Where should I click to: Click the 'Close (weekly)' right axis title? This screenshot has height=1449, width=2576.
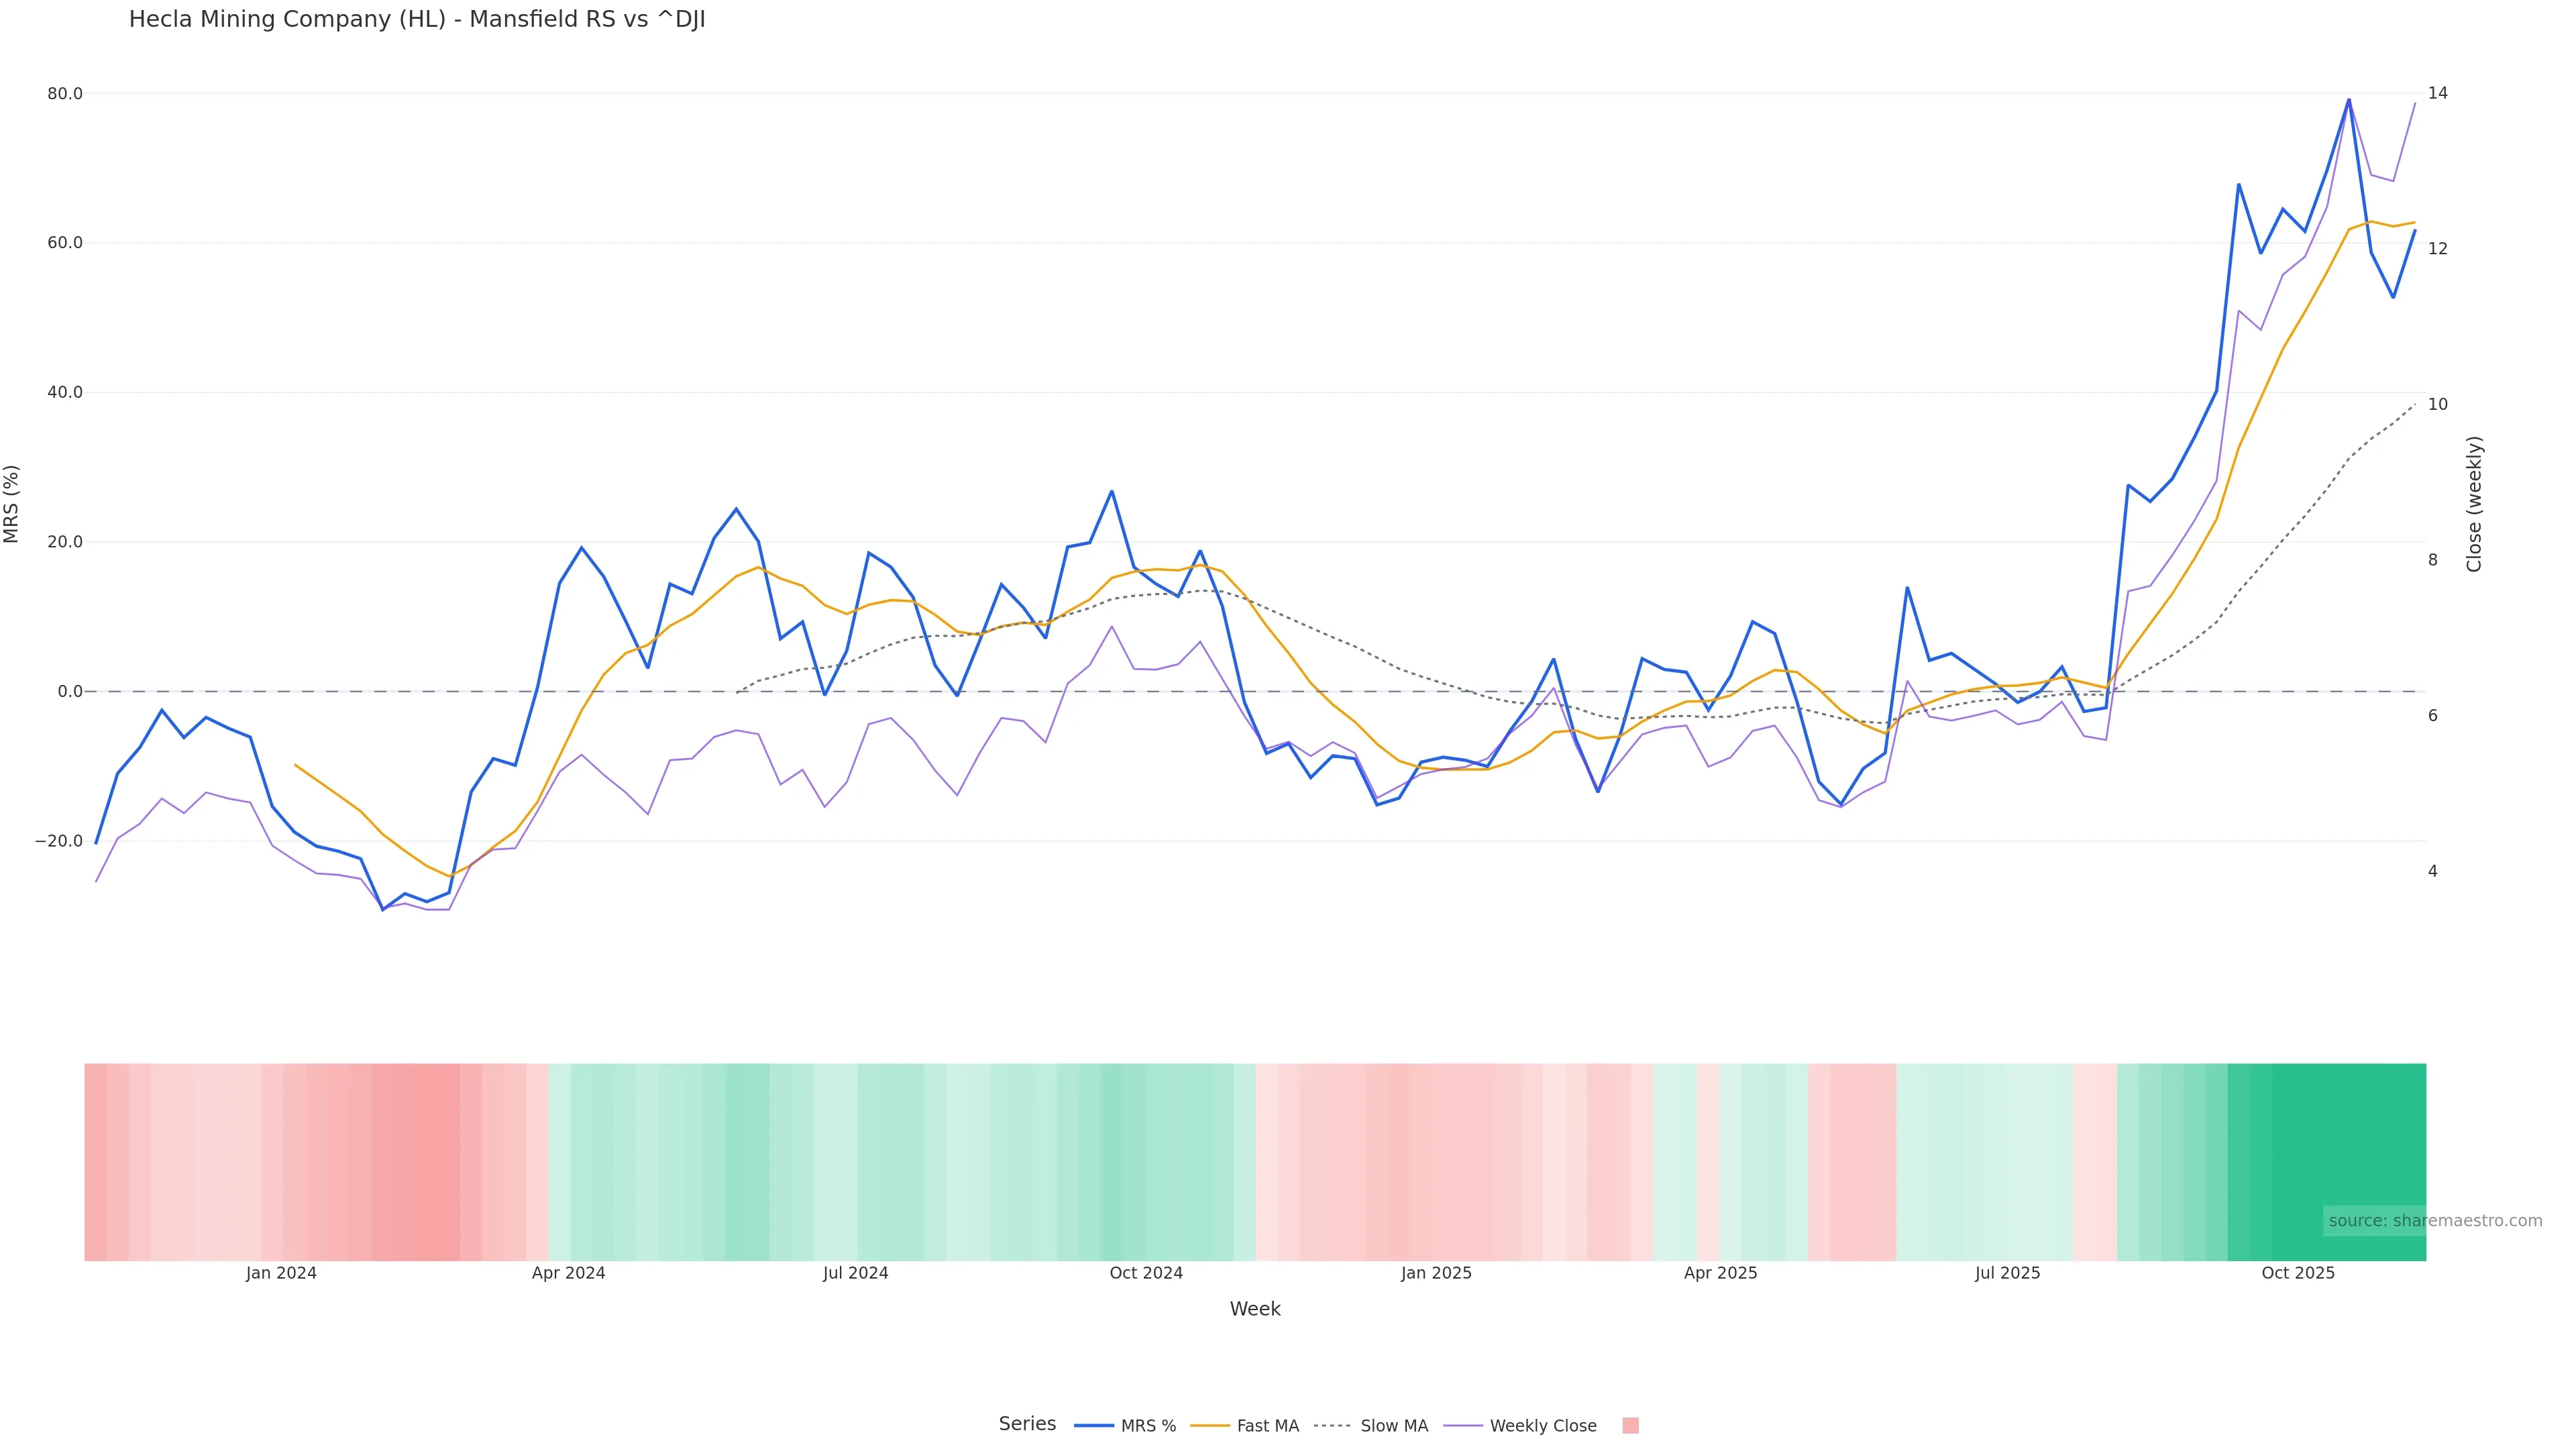pyautogui.click(x=2474, y=504)
